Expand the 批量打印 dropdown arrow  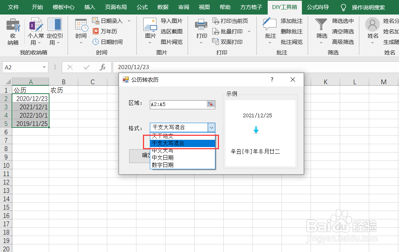249,31
